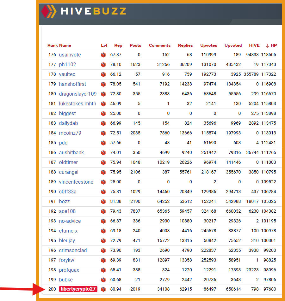This screenshot has width=285, height=301.
Task: Open the lukestokes.mhth profile link
Action: [77, 104]
